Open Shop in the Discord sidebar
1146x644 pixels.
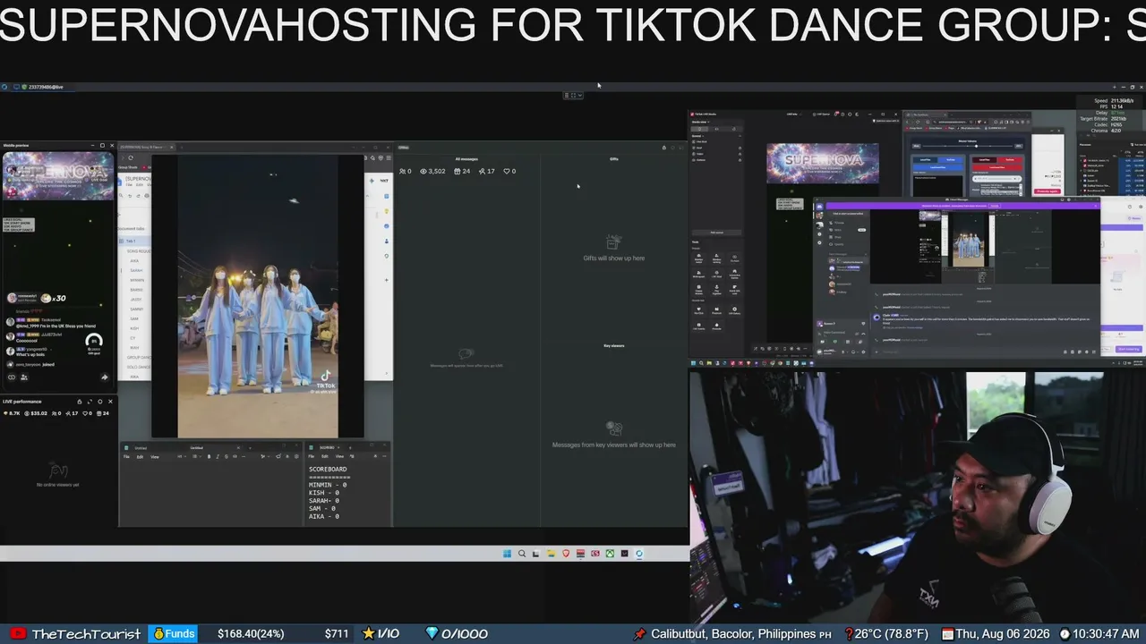pyautogui.click(x=837, y=237)
